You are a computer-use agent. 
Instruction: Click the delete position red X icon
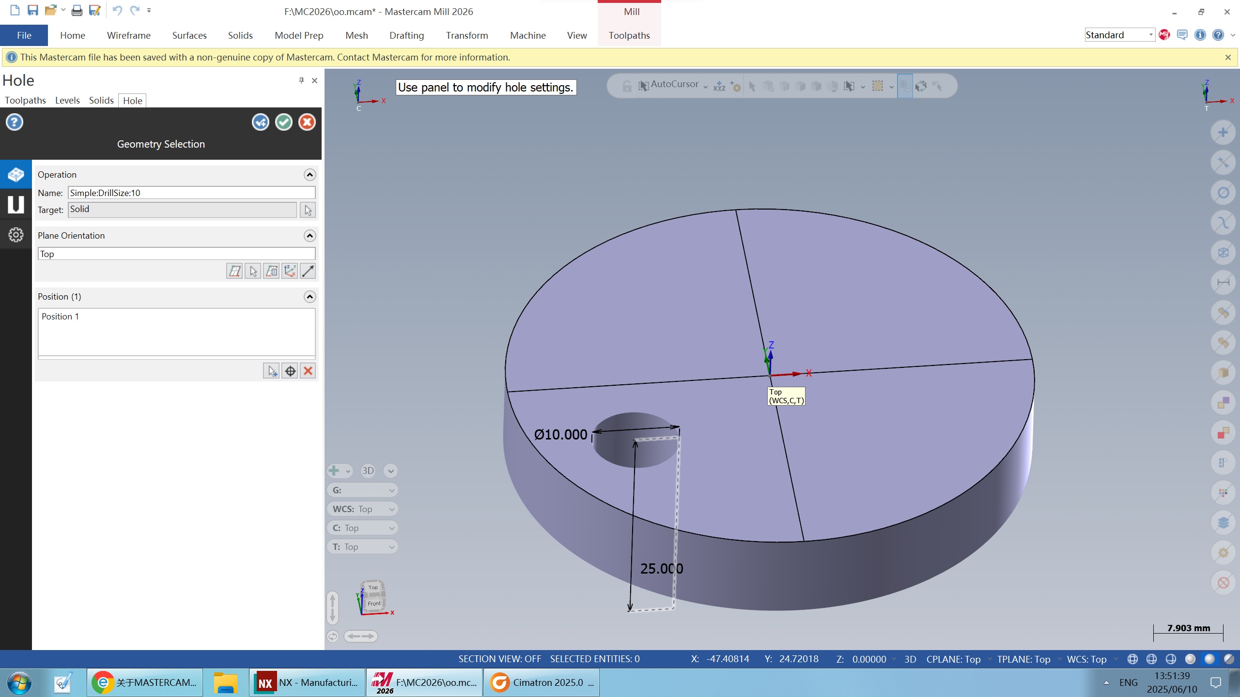308,371
